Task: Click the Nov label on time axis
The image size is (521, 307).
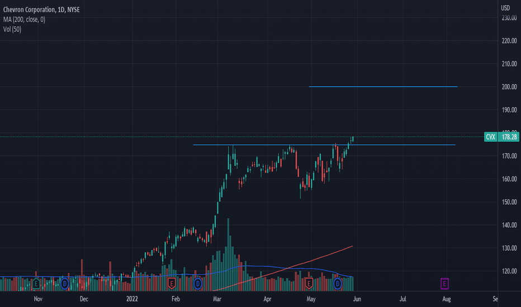Action: pyautogui.click(x=38, y=299)
